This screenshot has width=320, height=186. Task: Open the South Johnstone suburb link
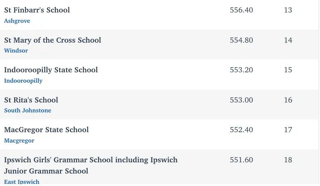point(28,110)
